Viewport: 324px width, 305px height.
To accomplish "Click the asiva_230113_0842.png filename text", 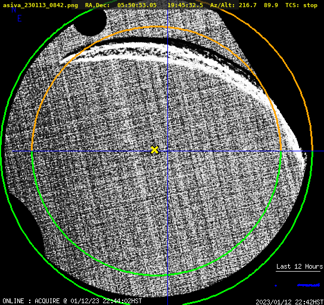I will pyautogui.click(x=40, y=5).
